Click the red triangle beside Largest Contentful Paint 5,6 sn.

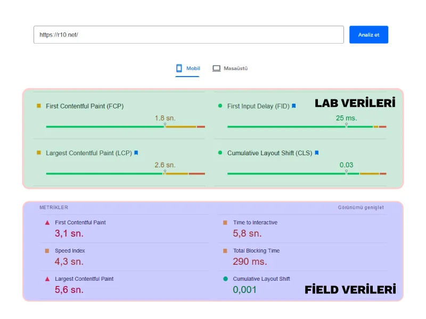coord(47,279)
